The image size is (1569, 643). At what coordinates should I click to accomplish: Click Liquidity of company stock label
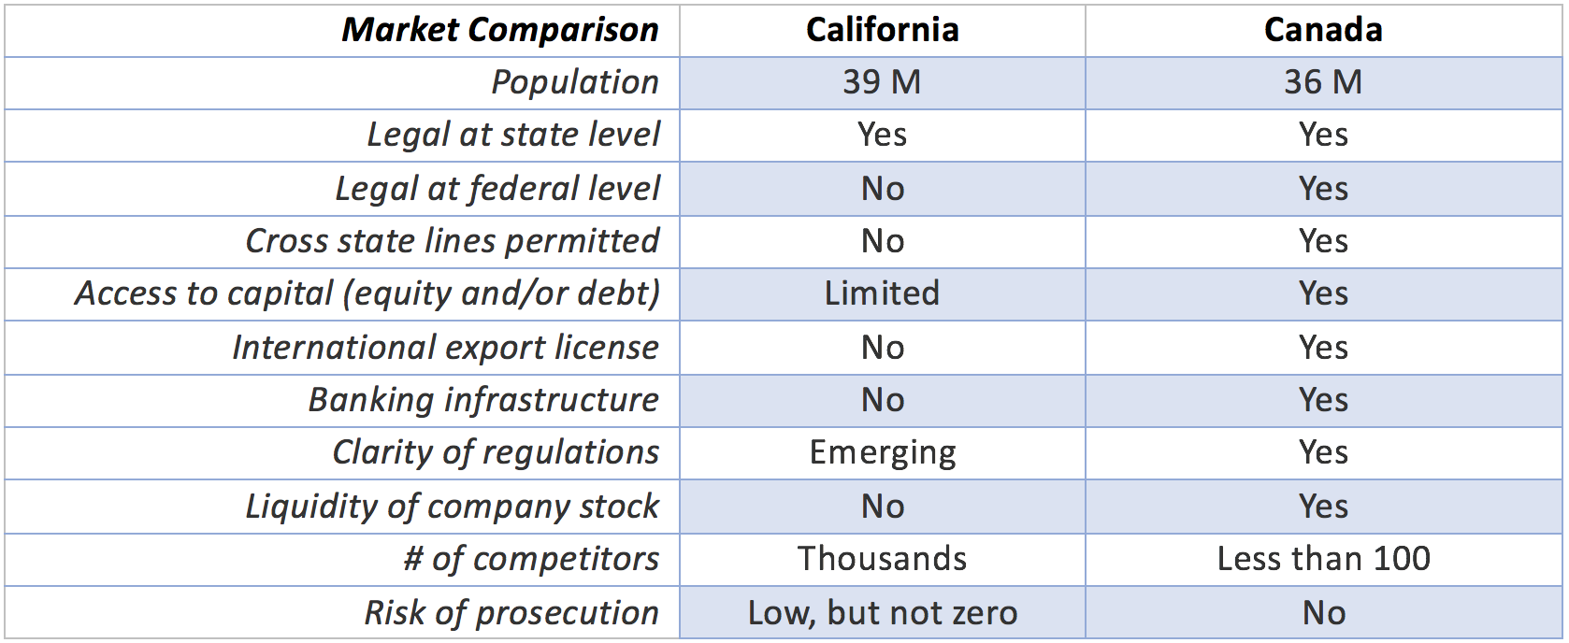click(x=452, y=507)
